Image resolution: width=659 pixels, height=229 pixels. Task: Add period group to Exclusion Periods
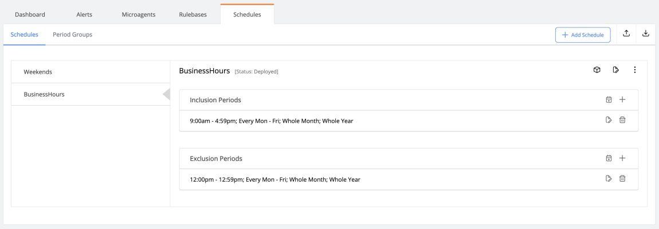point(609,158)
